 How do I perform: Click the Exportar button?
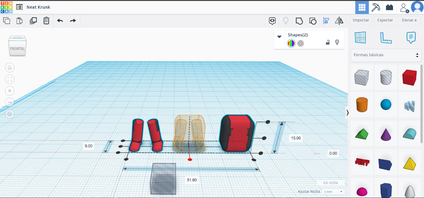[385, 20]
